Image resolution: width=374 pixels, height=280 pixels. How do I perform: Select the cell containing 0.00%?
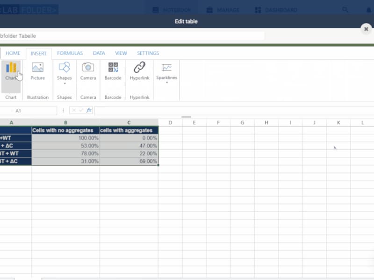tap(129, 138)
